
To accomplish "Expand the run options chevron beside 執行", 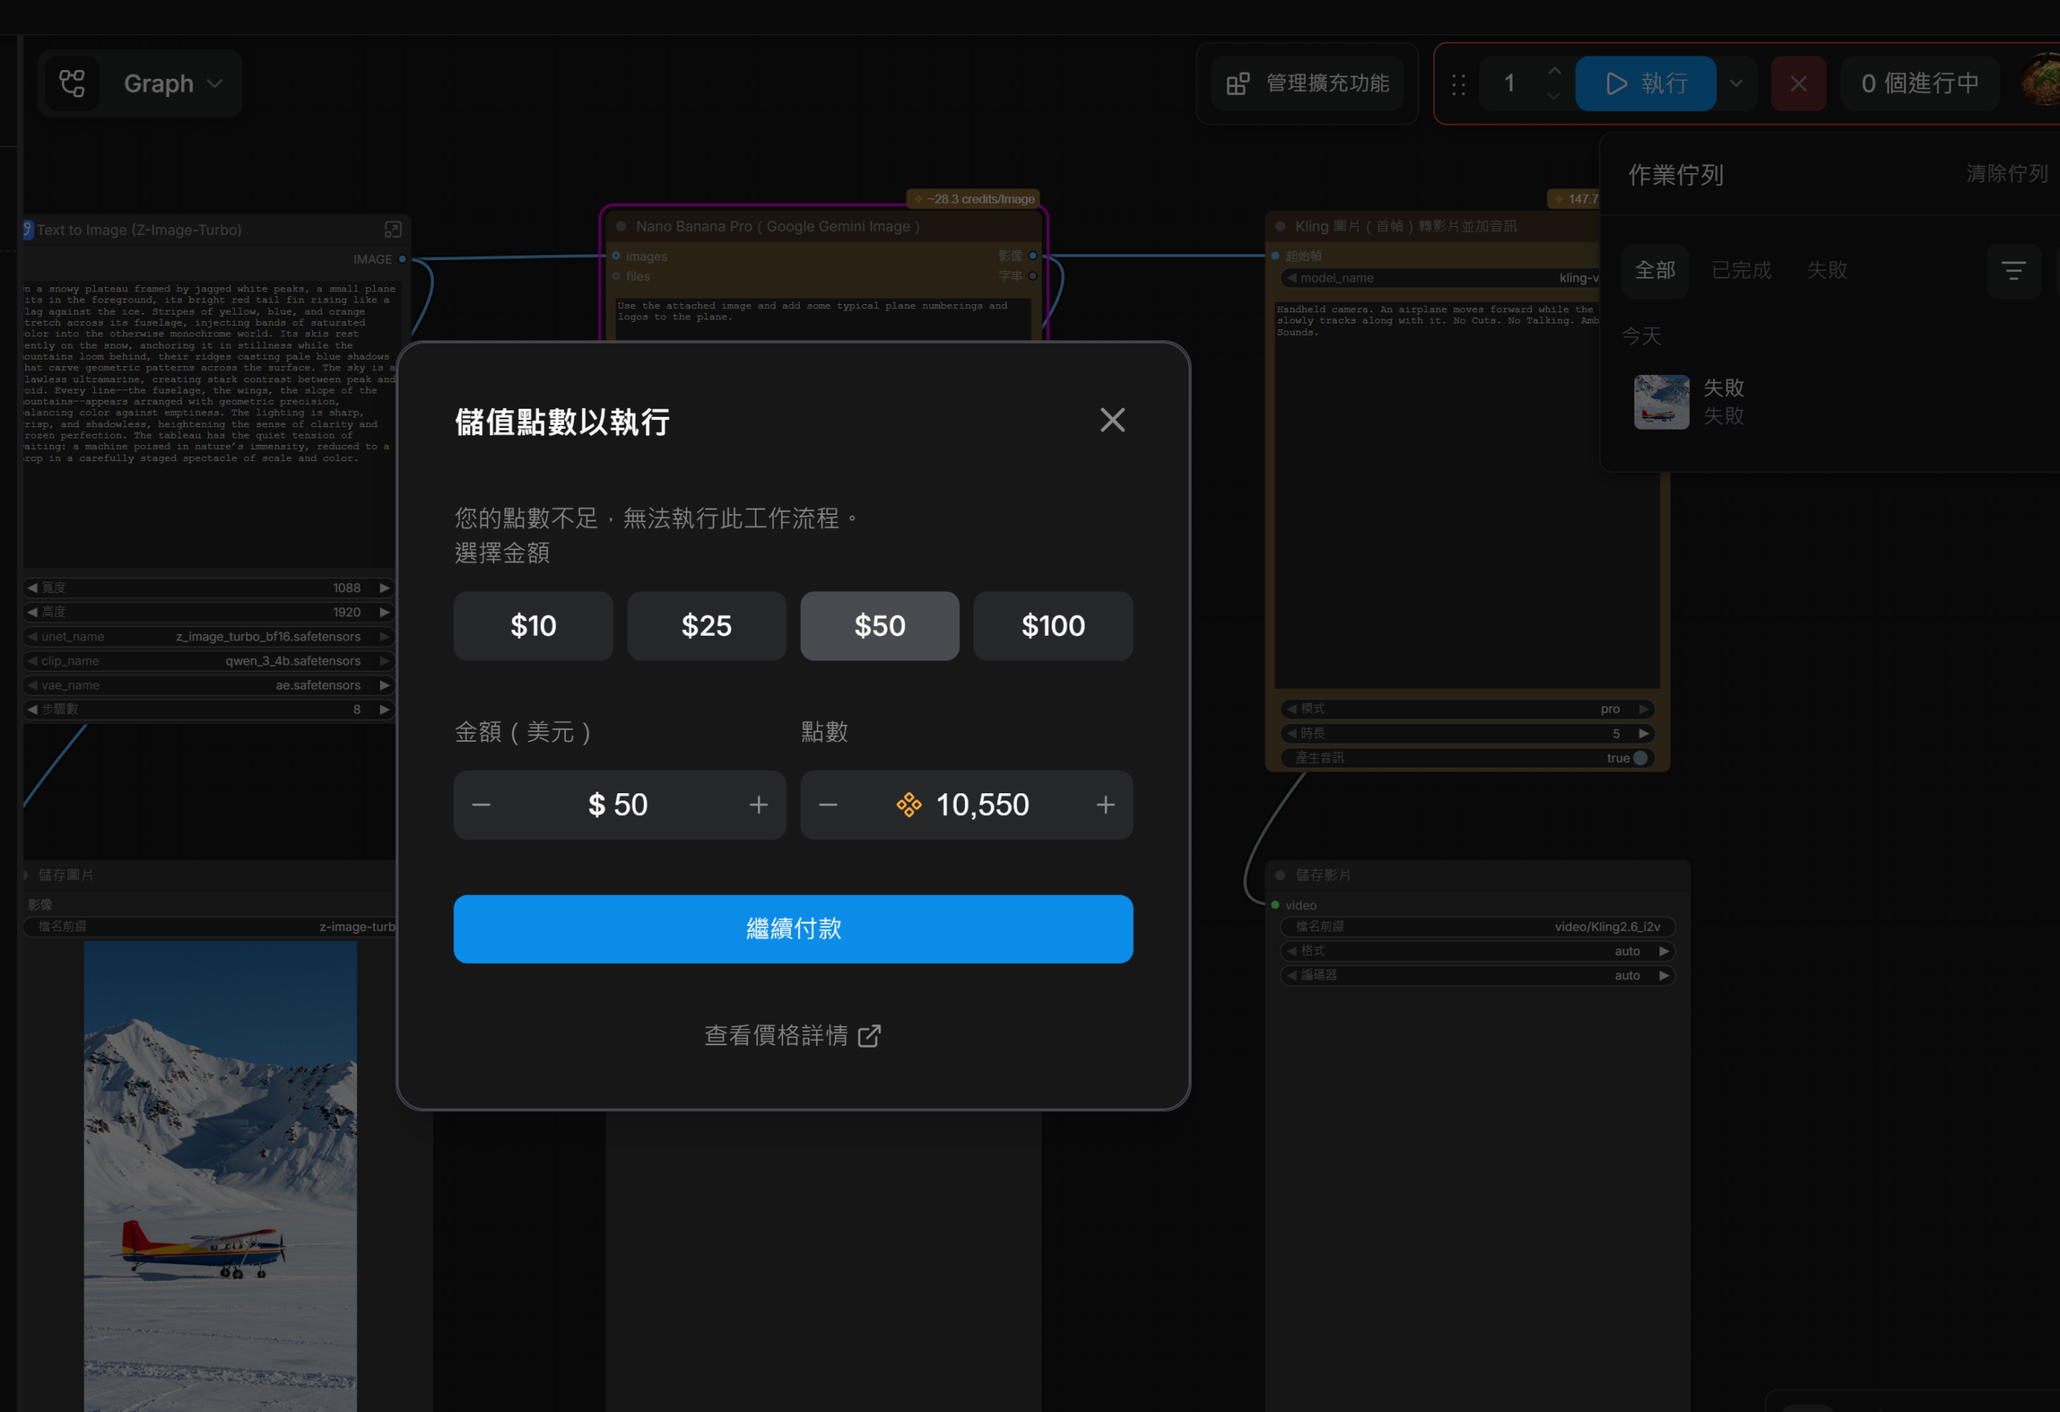I will tap(1737, 82).
